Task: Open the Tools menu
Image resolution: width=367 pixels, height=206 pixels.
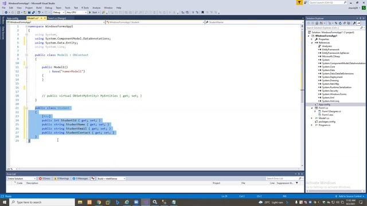Action: [x=68, y=7]
